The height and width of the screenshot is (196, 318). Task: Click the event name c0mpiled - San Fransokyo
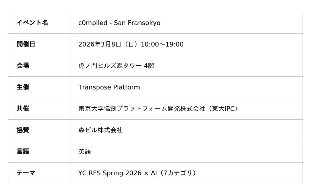pos(119,23)
